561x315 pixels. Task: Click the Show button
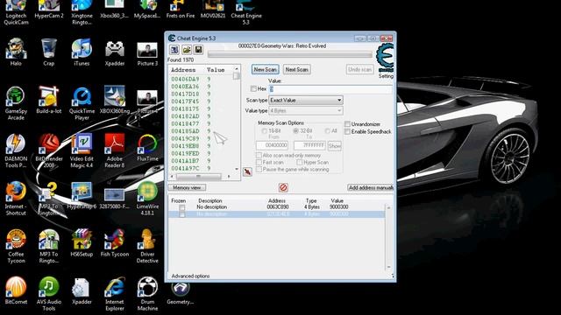[335, 146]
